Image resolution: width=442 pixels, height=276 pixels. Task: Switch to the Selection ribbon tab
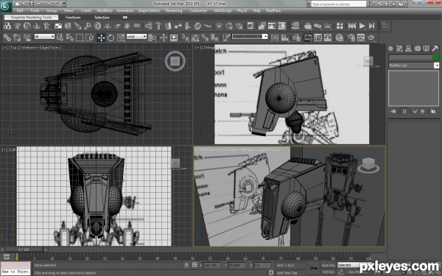click(x=102, y=18)
